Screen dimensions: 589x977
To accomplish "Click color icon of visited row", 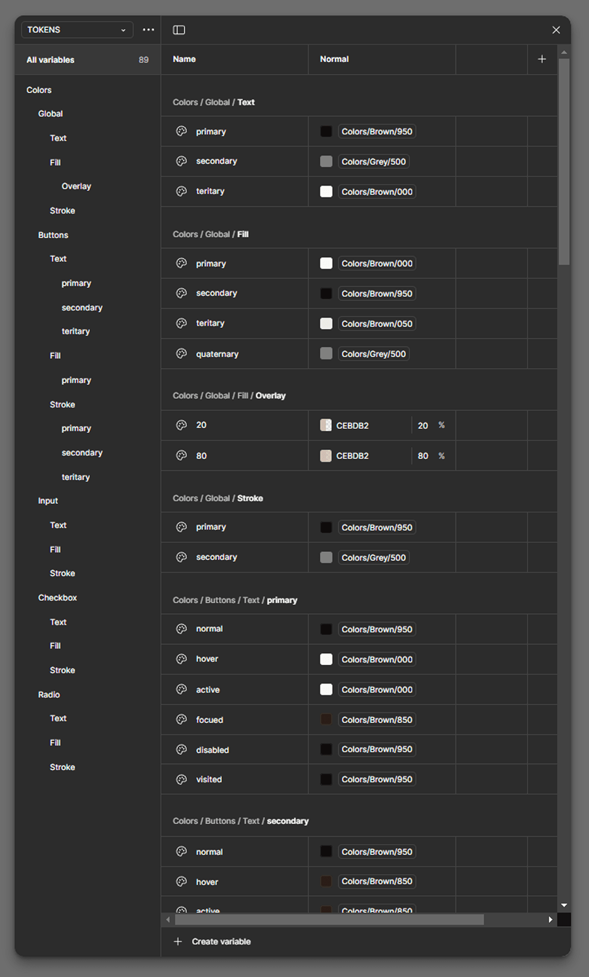I will (x=182, y=779).
